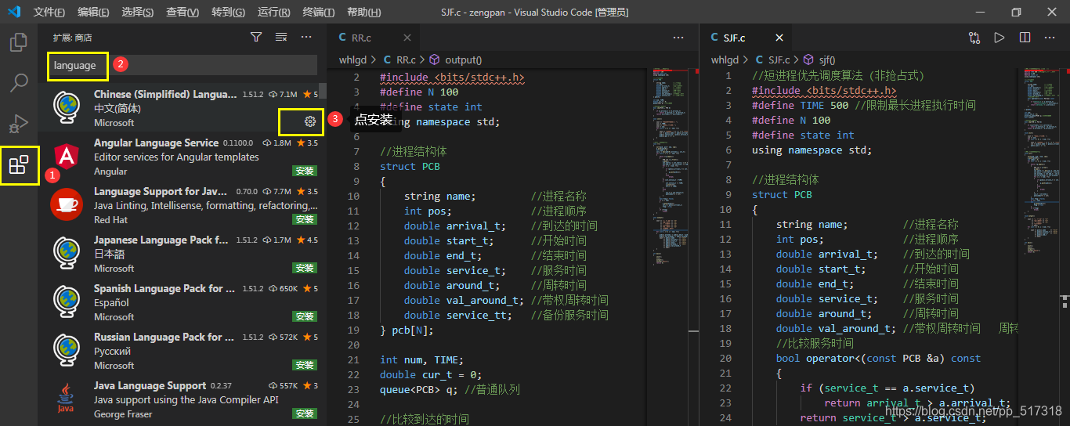Open Chinese (Simplified) Language Pack title
Image resolution: width=1070 pixels, height=426 pixels.
click(165, 94)
